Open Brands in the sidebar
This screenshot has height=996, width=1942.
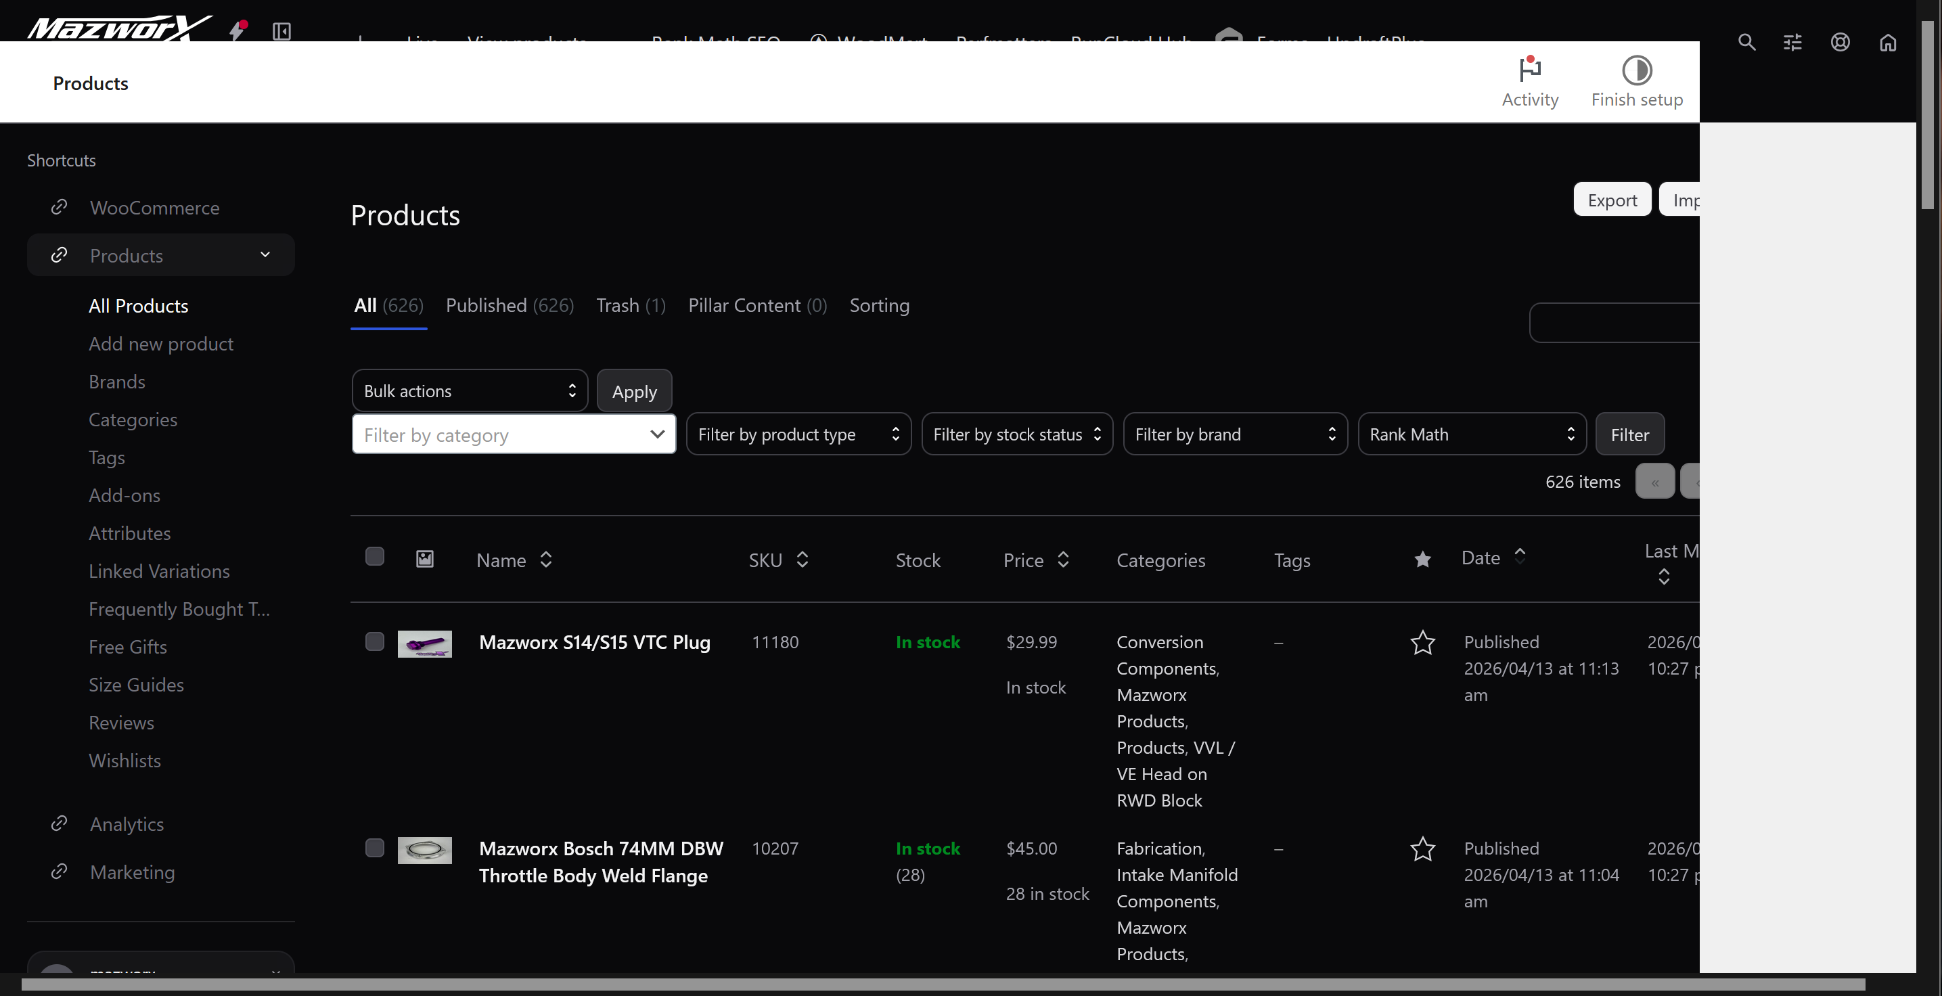point(117,382)
